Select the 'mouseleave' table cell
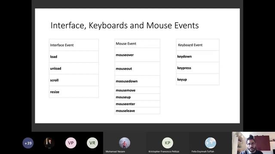 pyautogui.click(x=137, y=111)
